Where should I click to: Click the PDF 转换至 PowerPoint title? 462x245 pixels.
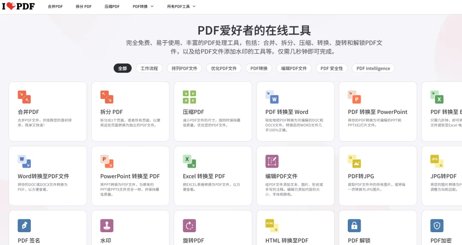[x=377, y=112]
